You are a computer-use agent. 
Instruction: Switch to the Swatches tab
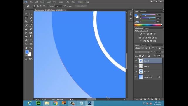(x=143, y=11)
